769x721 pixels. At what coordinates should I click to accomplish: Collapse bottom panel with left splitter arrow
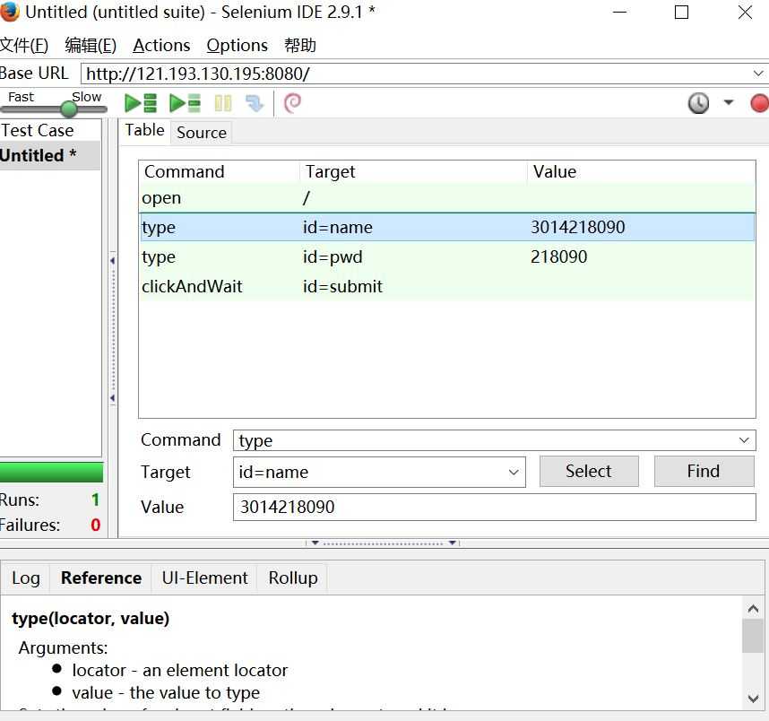point(315,543)
